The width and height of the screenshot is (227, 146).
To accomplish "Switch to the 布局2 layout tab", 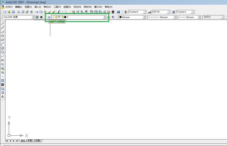I will (38, 141).
